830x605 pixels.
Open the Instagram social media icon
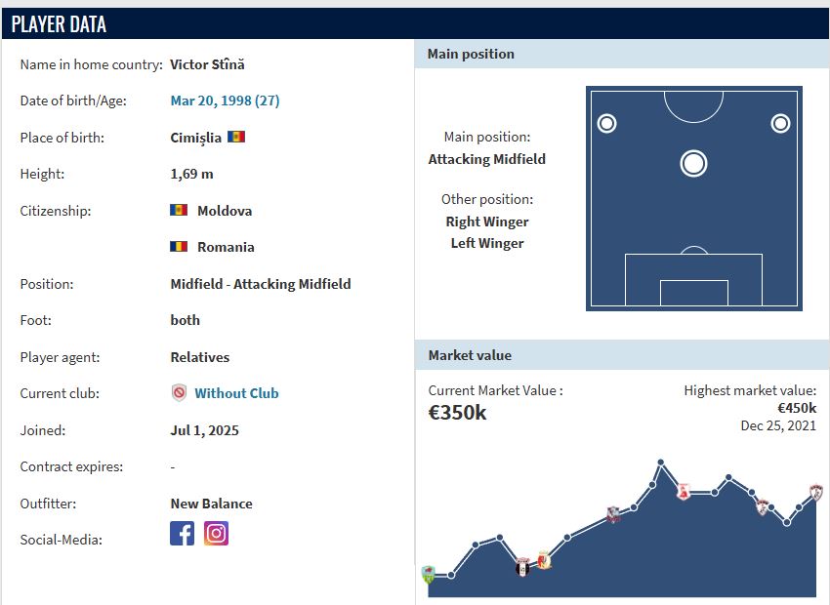click(x=216, y=533)
